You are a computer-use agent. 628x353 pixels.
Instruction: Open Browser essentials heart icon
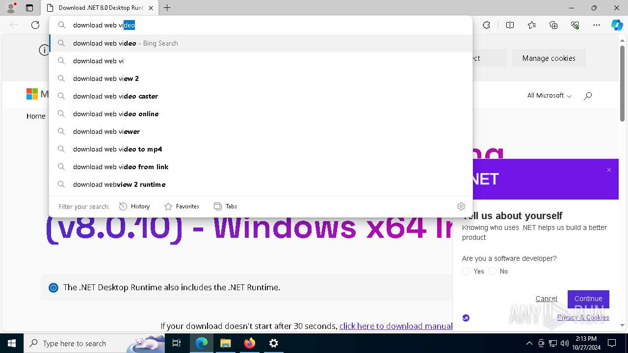coord(575,25)
